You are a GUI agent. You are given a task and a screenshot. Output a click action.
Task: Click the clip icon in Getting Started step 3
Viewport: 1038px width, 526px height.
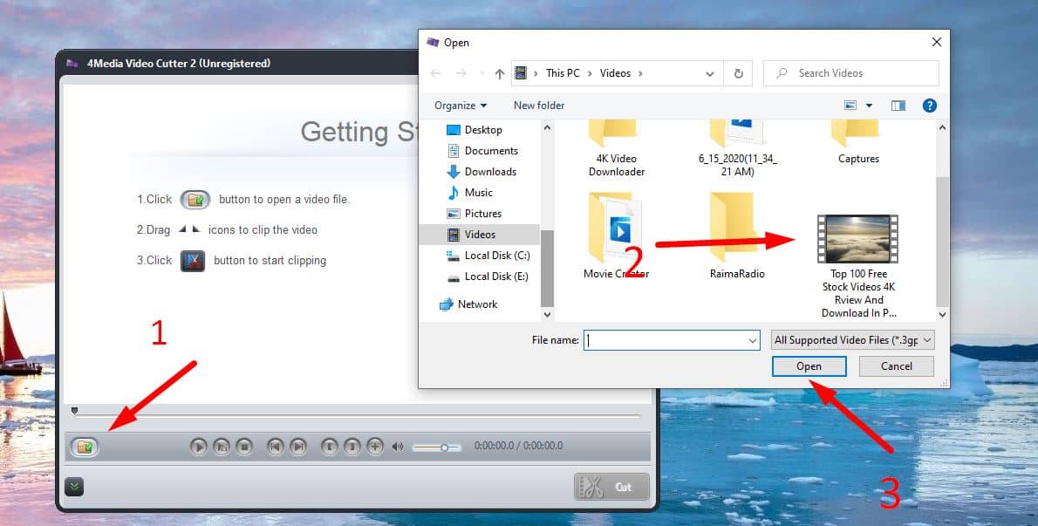click(193, 261)
